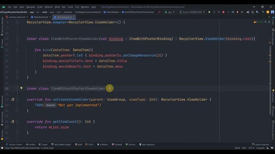
Task: Click the Attach Debugger heart-shaped icon
Action: [237, 12]
